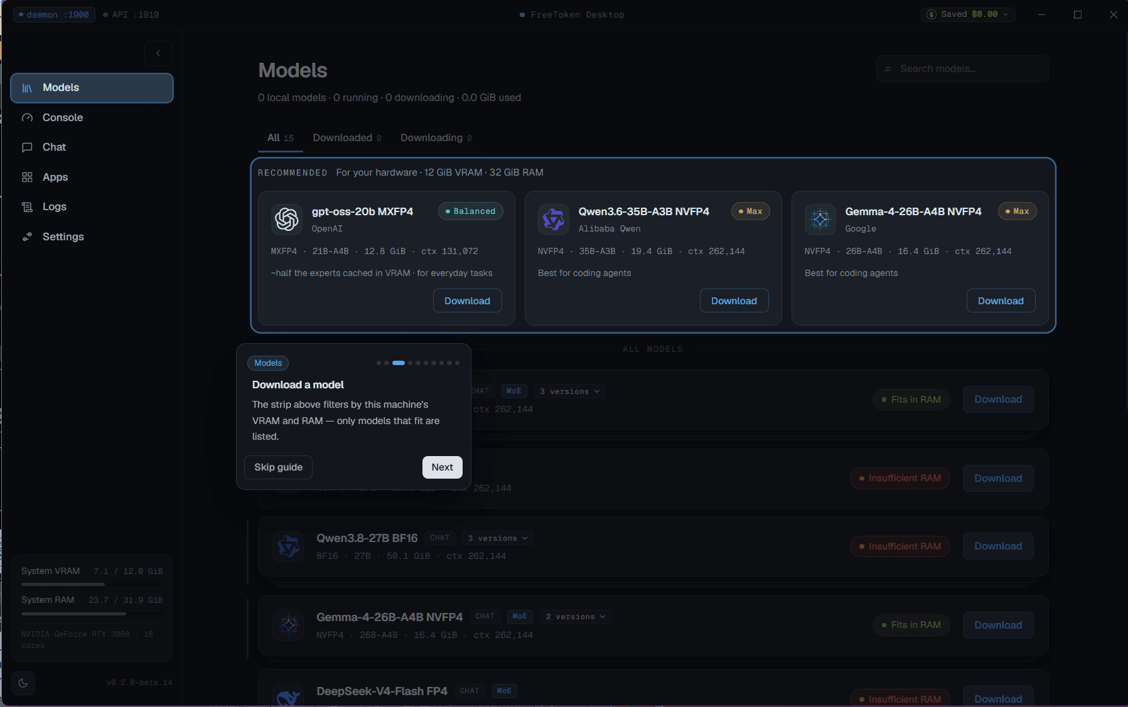The width and height of the screenshot is (1128, 707).
Task: Expand the 2 versions dropdown for Gemma-4-26B-A4B
Action: [576, 617]
